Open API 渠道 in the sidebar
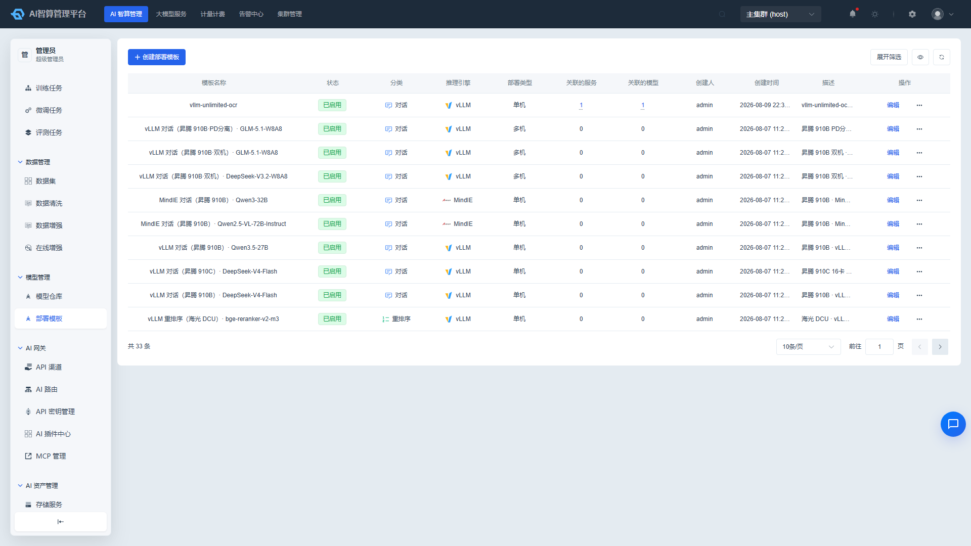Screen dimensions: 971x546 (61, 367)
